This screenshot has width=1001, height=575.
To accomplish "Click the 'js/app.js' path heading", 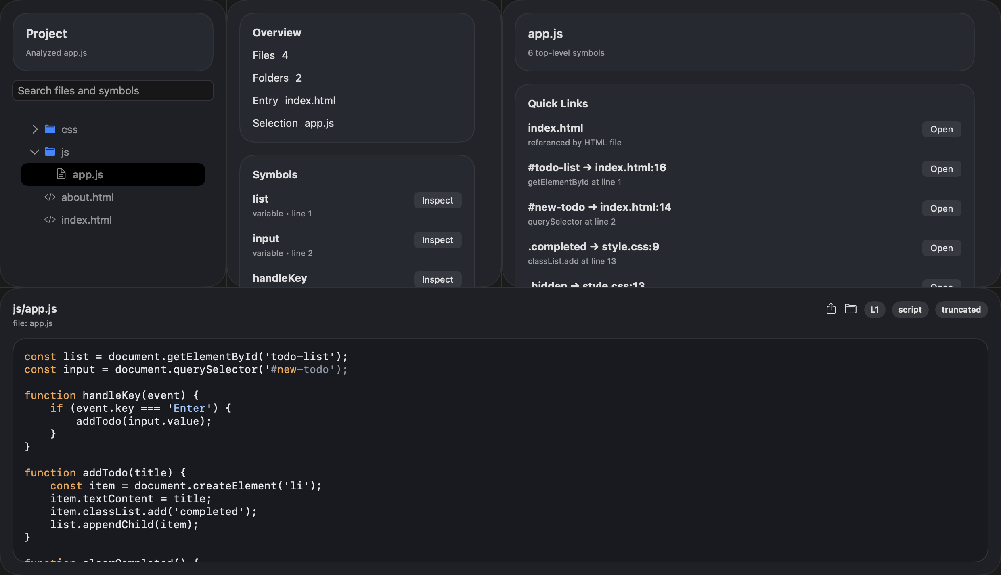I will (35, 308).
